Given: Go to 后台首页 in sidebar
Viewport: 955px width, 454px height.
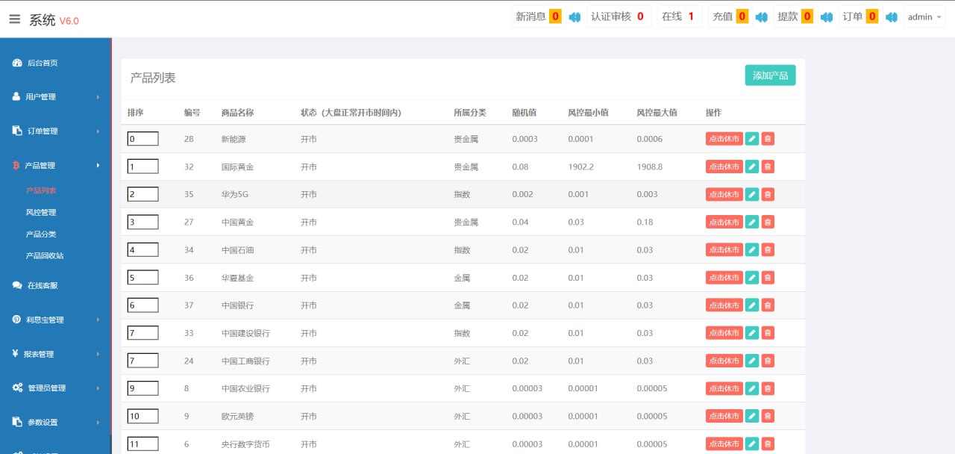Looking at the screenshot, I should pyautogui.click(x=43, y=63).
